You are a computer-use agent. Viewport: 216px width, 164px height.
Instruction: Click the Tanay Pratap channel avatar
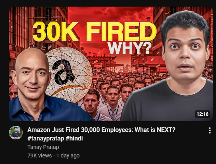pyautogui.click(x=16, y=132)
